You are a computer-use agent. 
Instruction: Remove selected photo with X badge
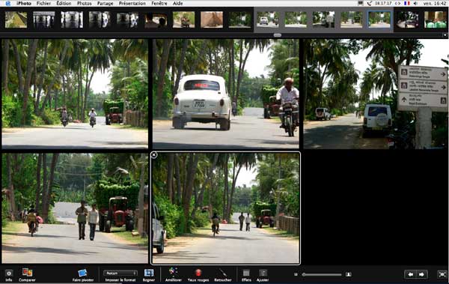(x=153, y=155)
